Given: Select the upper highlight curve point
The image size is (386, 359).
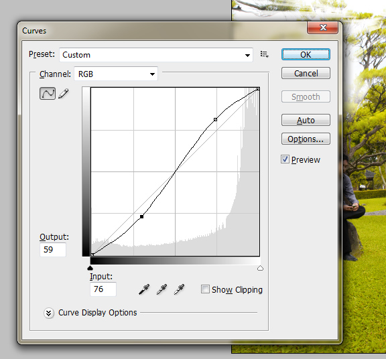Looking at the screenshot, I should click(x=215, y=119).
